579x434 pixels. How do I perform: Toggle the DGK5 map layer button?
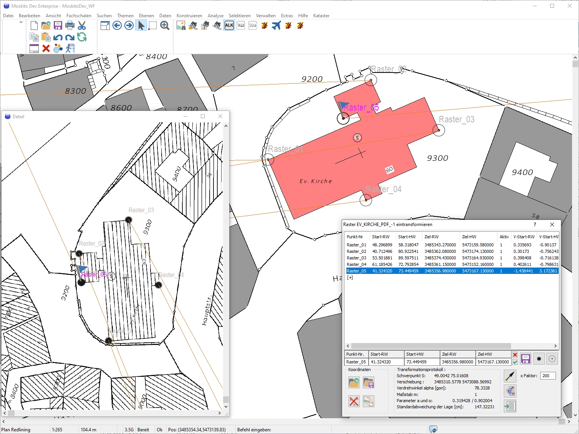[x=253, y=26]
